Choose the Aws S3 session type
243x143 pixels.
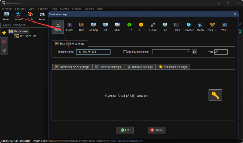pos(212,27)
